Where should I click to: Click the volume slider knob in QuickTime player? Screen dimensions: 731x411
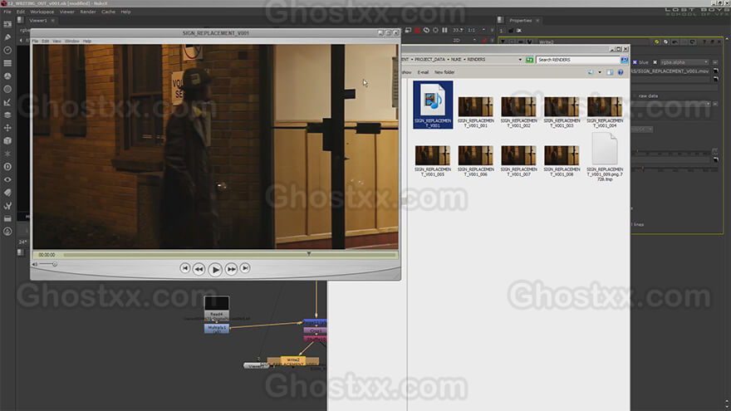(x=55, y=264)
